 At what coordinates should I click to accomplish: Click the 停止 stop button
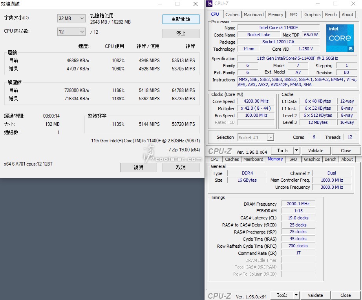coord(181,33)
